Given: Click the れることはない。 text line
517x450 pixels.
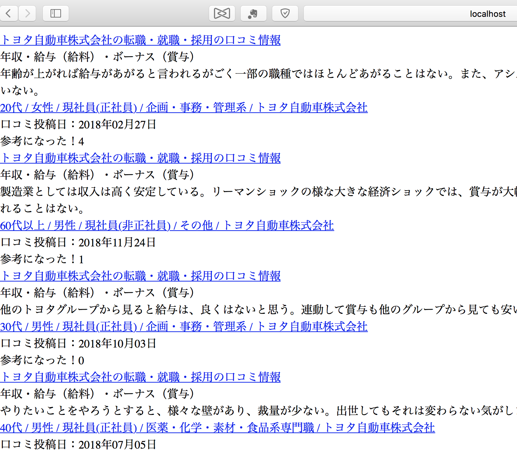Looking at the screenshot, I should coord(42,209).
